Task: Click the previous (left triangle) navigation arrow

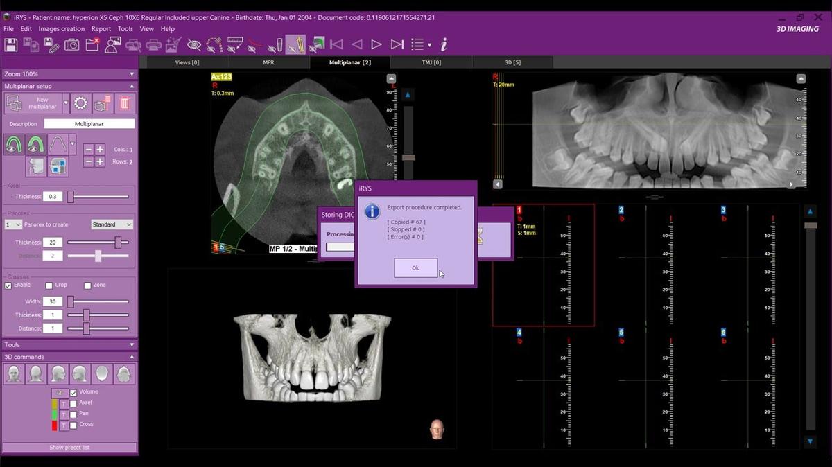Action: (356, 44)
